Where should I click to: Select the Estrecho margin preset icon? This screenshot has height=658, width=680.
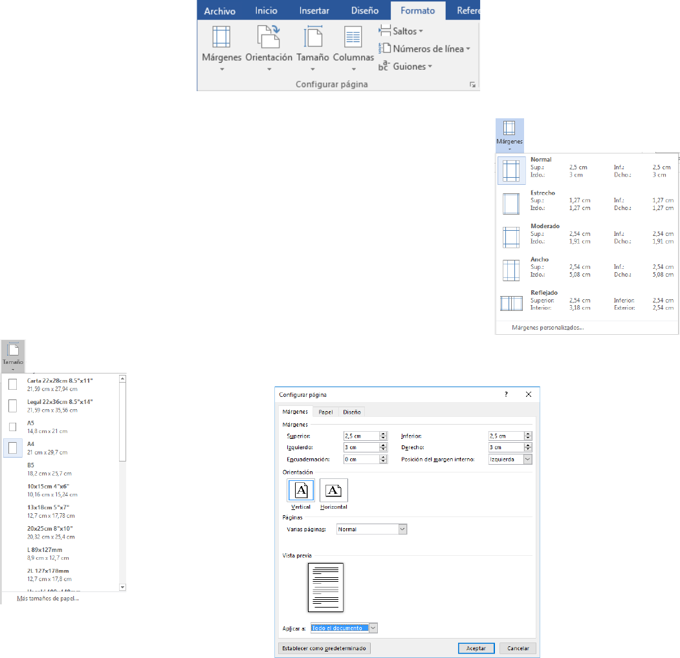[511, 204]
